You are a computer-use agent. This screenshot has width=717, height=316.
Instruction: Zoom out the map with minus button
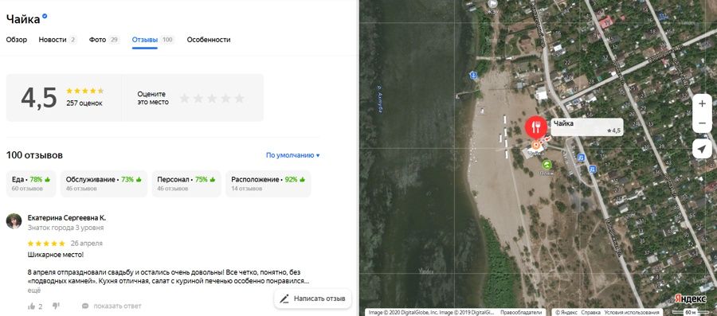click(x=702, y=123)
